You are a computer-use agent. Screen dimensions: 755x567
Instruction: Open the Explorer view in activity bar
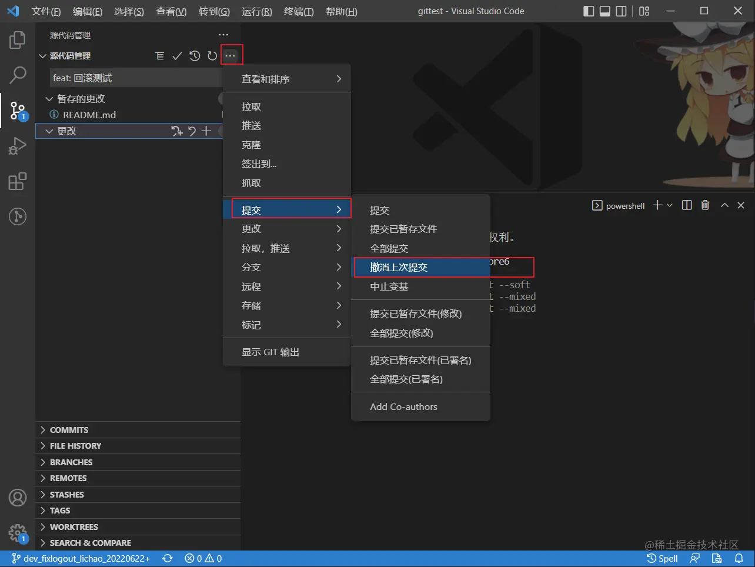click(18, 40)
